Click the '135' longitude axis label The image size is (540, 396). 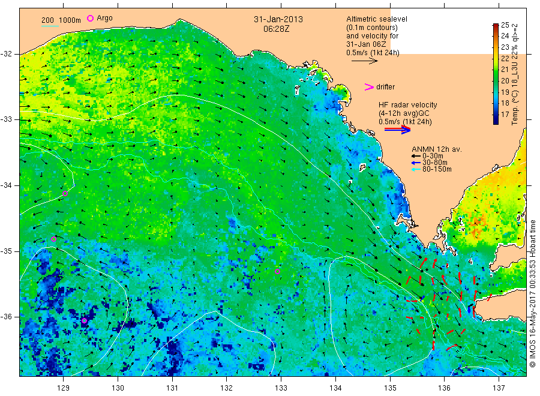390,388
